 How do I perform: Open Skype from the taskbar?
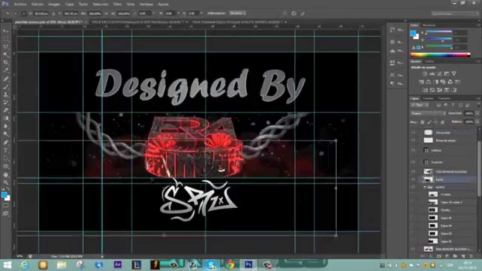(211, 265)
